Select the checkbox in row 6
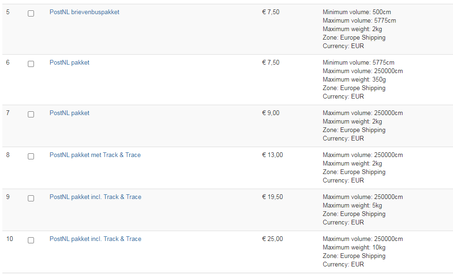 31,64
